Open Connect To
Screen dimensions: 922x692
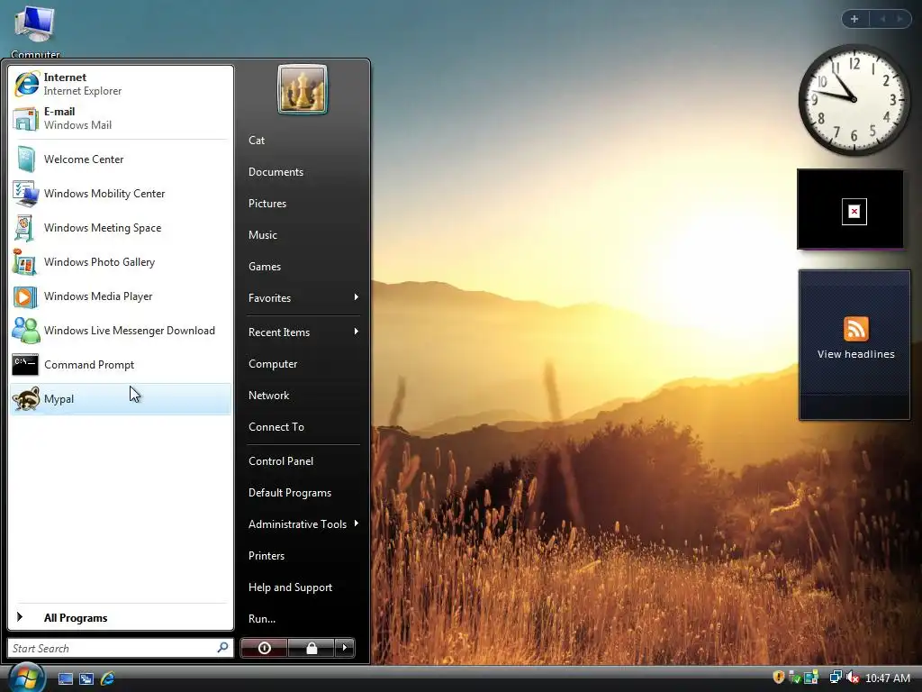click(x=303, y=426)
